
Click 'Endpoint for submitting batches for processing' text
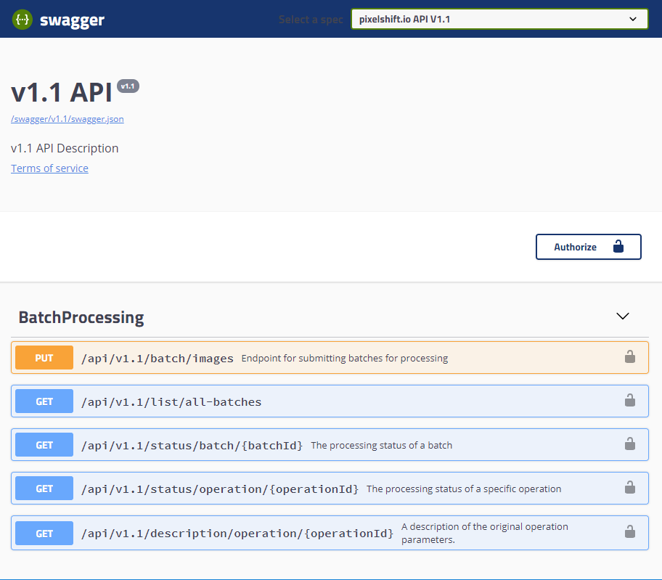(x=345, y=358)
